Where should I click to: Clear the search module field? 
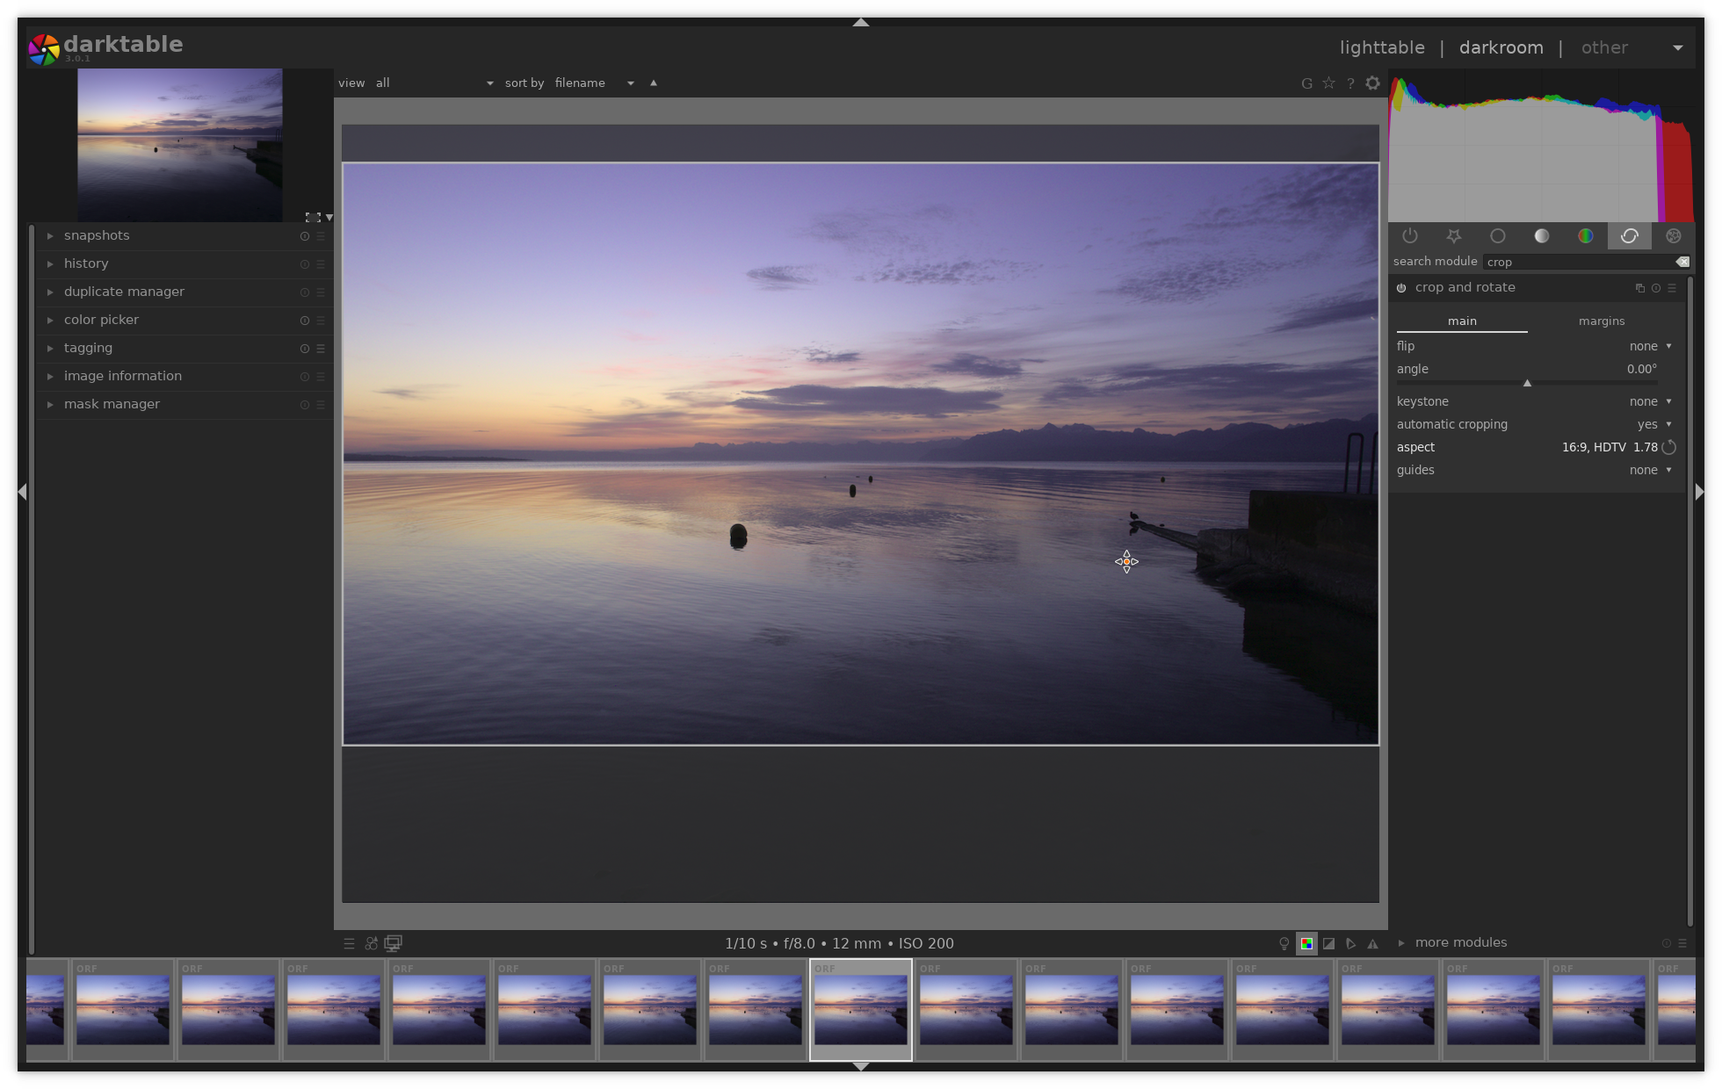coord(1682,262)
